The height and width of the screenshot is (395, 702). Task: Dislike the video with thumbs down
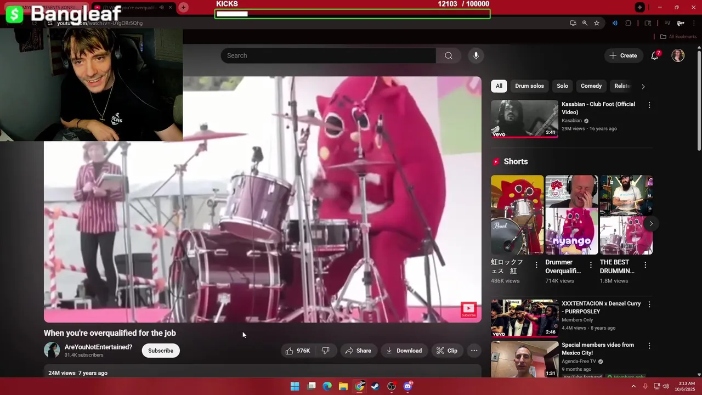[x=326, y=351]
